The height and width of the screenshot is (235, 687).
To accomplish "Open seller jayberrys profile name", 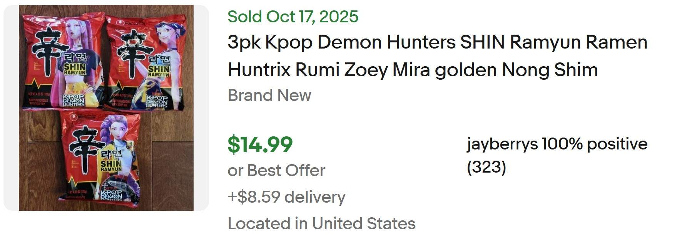I will point(502,144).
